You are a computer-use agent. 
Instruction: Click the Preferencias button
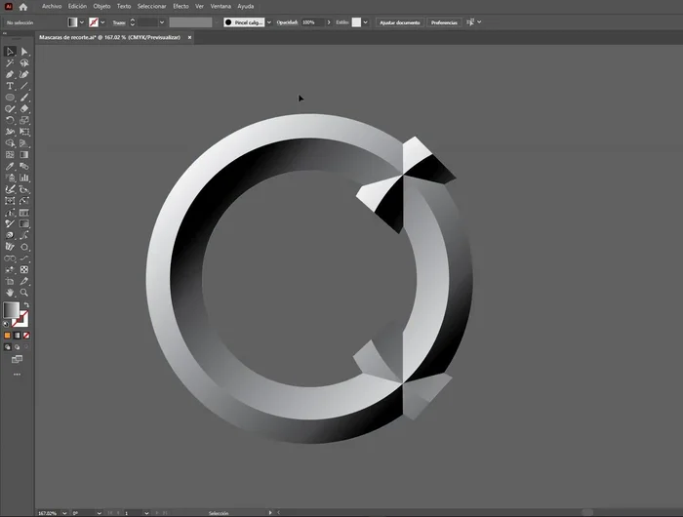pyautogui.click(x=444, y=21)
